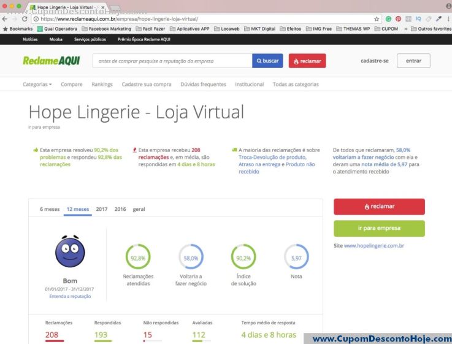Open Dúvidas frequentes
Image resolution: width=452 pixels, height=344 pixels.
click(203, 85)
